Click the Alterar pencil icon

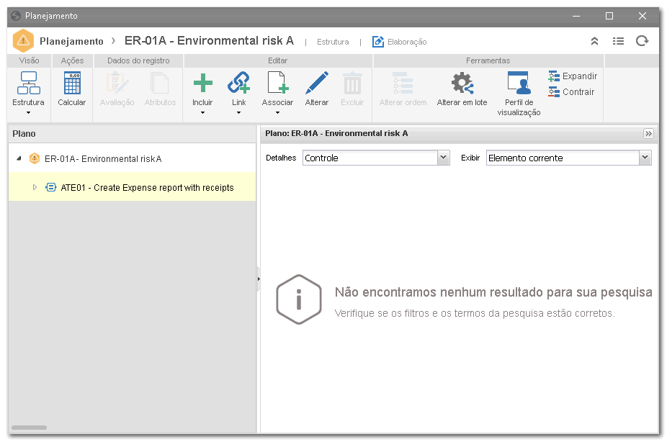coord(317,83)
